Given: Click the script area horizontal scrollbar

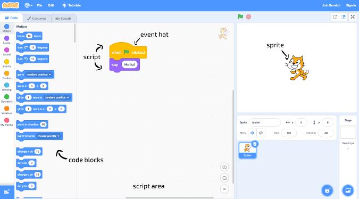Looking at the screenshot, I should point(170,197).
